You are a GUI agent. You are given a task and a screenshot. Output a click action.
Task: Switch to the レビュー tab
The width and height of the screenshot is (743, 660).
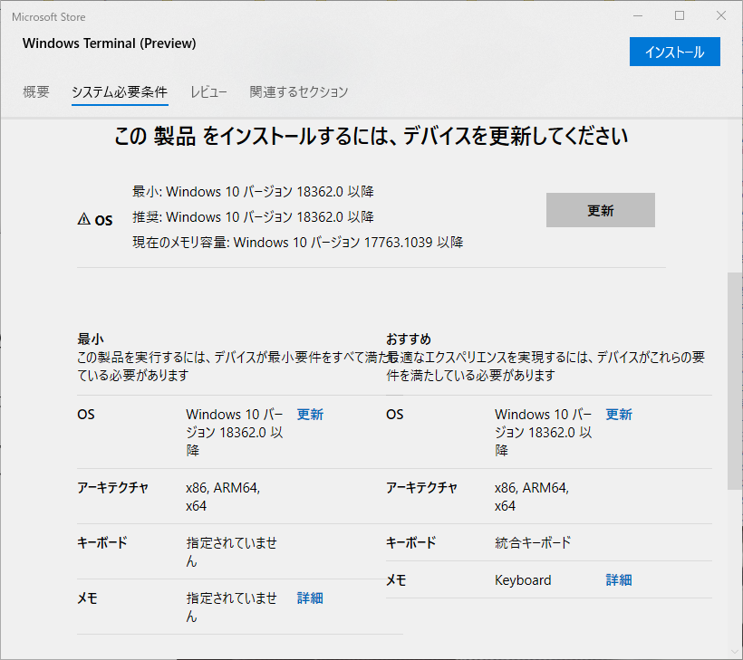(208, 91)
